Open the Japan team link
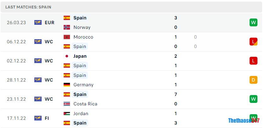 coord(80,56)
